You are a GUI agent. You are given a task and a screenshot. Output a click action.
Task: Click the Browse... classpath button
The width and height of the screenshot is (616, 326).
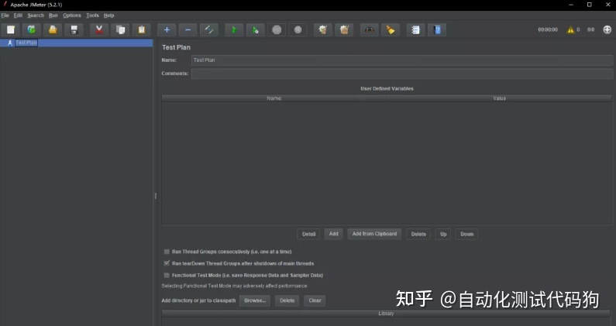(x=255, y=301)
